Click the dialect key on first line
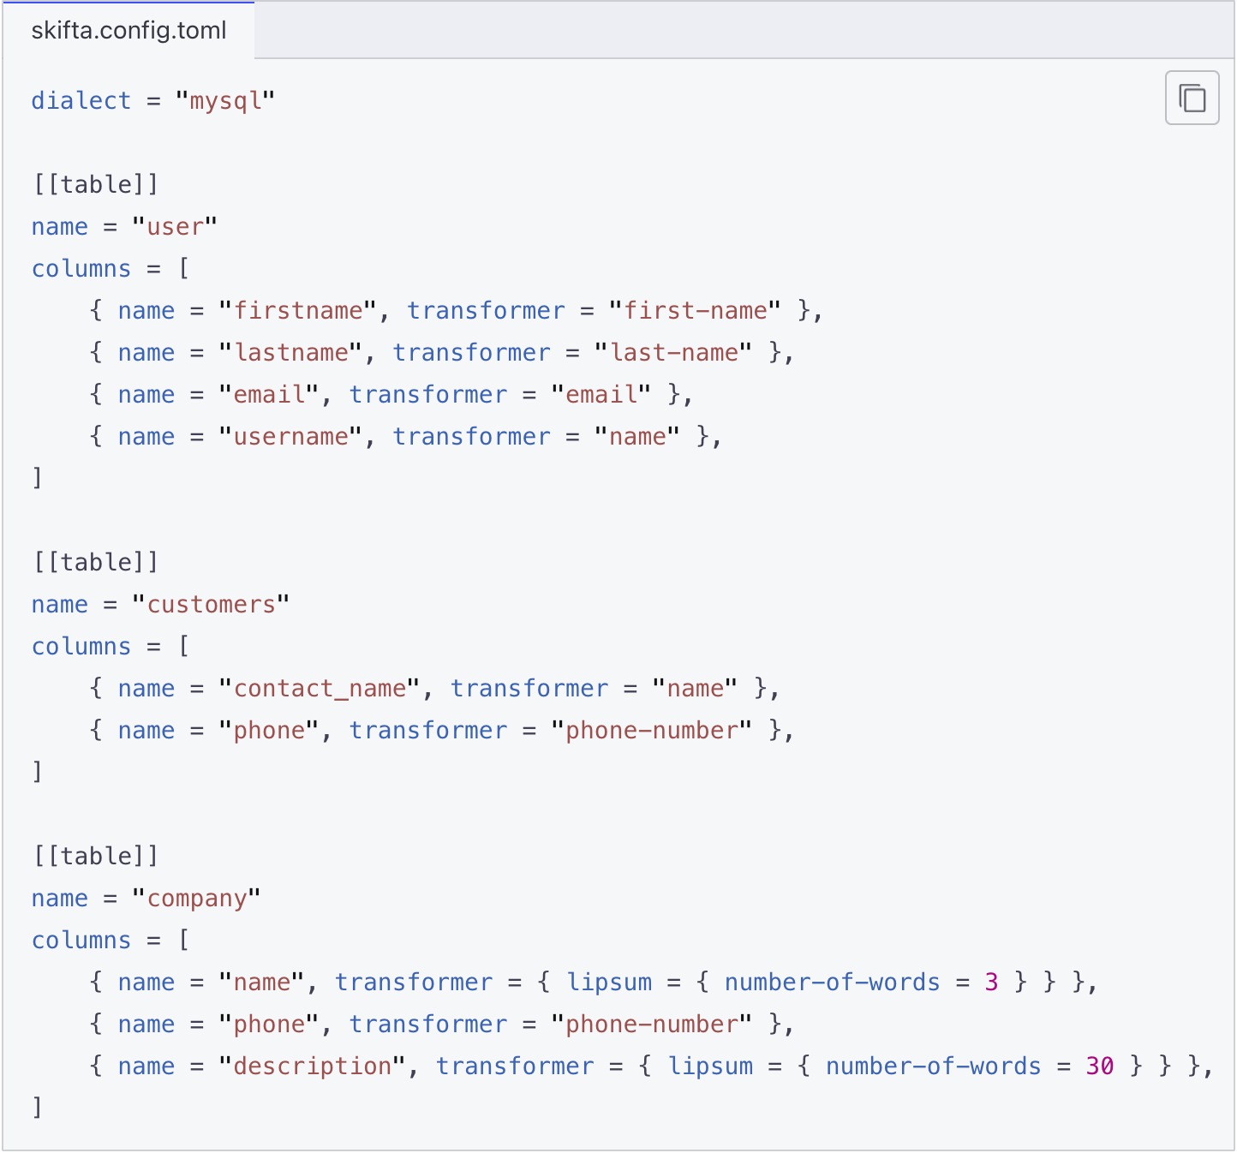The image size is (1237, 1153). pos(81,101)
